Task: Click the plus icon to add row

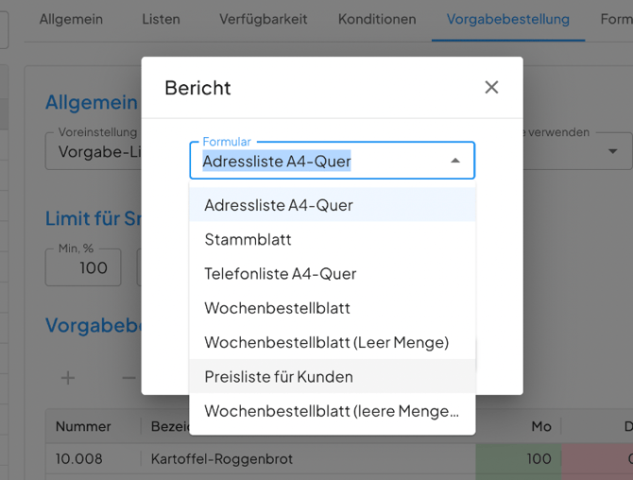Action: (x=68, y=378)
